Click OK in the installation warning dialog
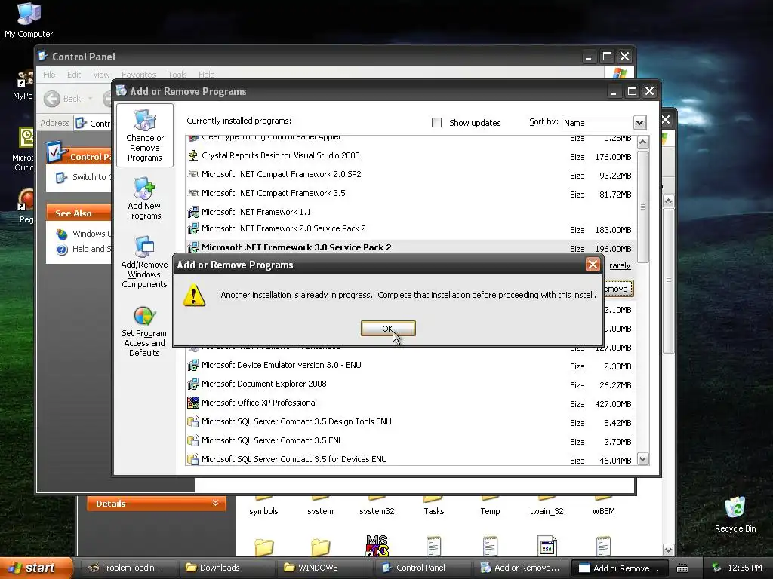773x579 pixels. (388, 329)
